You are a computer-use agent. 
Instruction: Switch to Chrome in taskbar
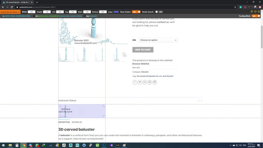click(24, 145)
